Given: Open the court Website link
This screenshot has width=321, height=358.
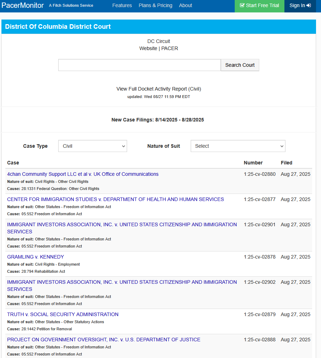Looking at the screenshot, I should pos(148,48).
